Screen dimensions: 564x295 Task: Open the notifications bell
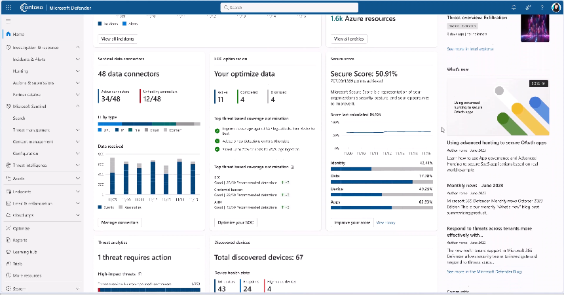pos(514,8)
